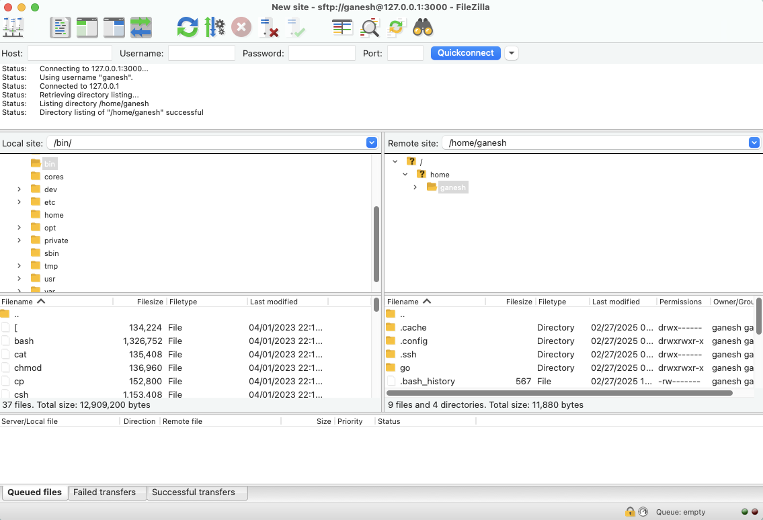Open directory listing filters dialog
763x520 pixels.
(x=342, y=28)
